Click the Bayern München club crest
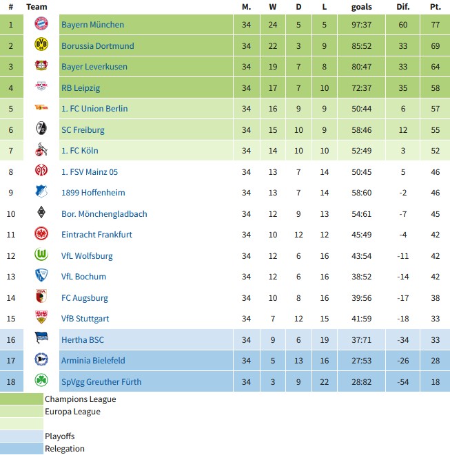The height and width of the screenshot is (455, 450). click(41, 25)
